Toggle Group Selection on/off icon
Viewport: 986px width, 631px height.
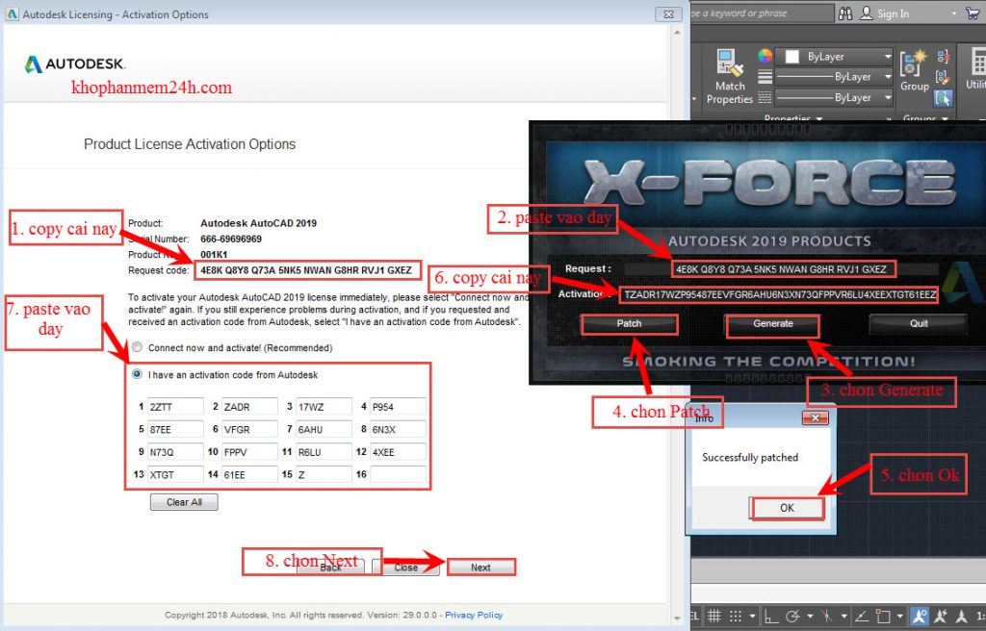(944, 98)
